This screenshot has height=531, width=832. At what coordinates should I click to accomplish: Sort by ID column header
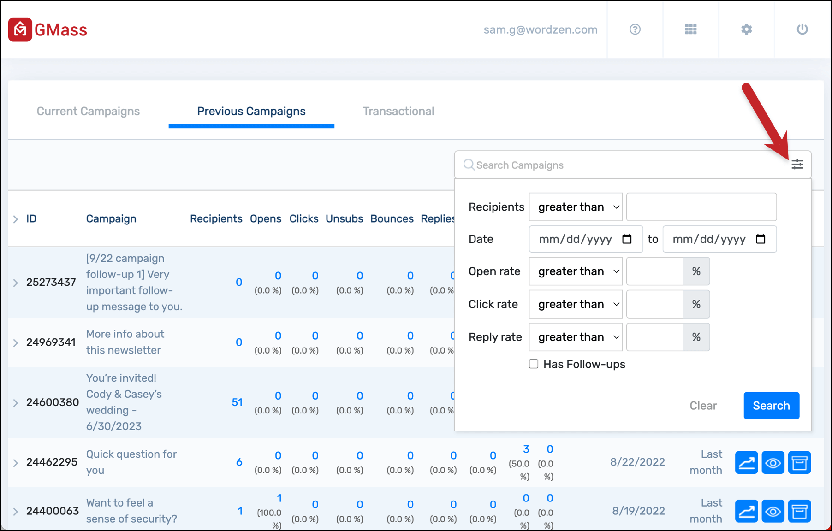(x=31, y=218)
